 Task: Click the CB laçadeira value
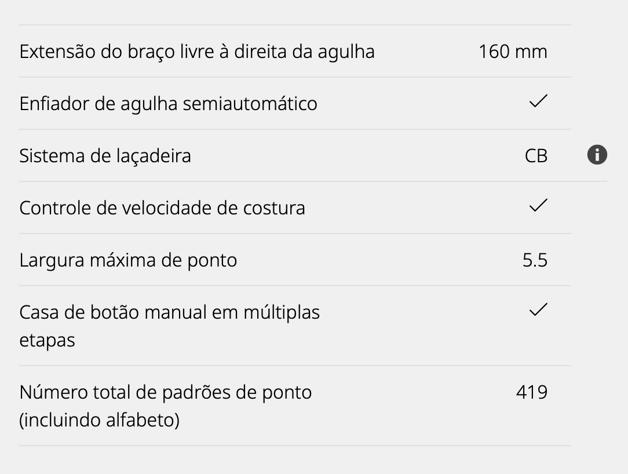[536, 156]
